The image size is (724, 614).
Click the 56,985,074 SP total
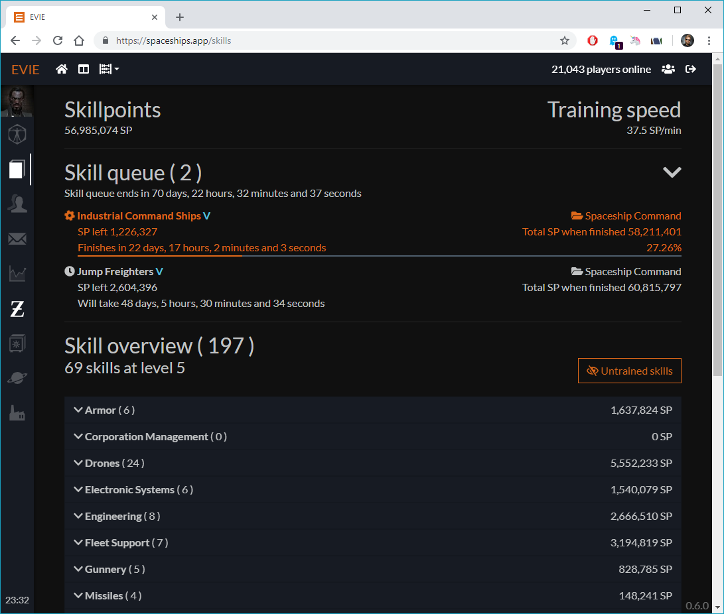(98, 131)
